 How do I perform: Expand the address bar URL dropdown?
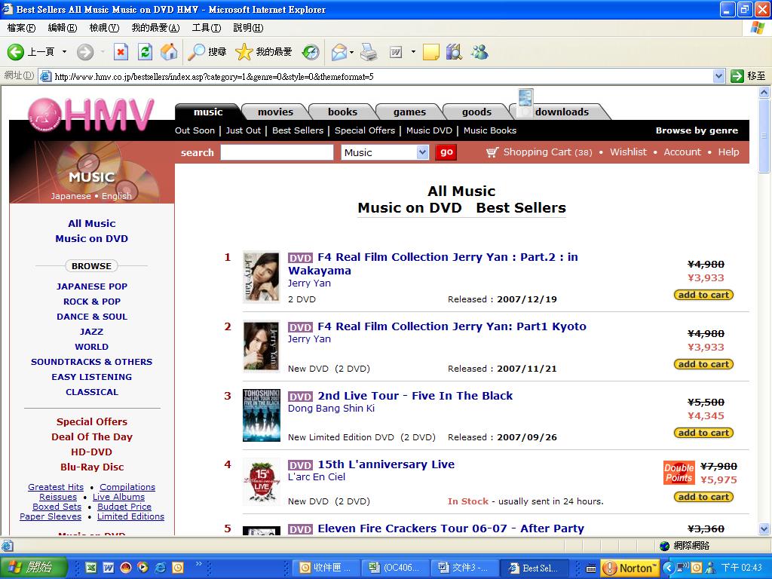point(718,76)
